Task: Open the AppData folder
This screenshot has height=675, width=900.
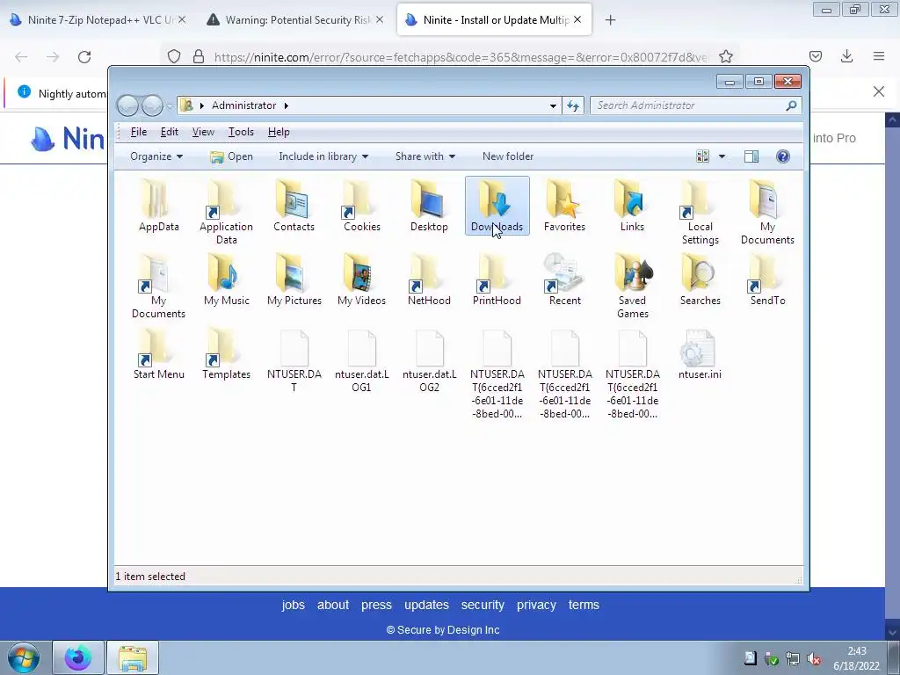Action: click(x=158, y=206)
